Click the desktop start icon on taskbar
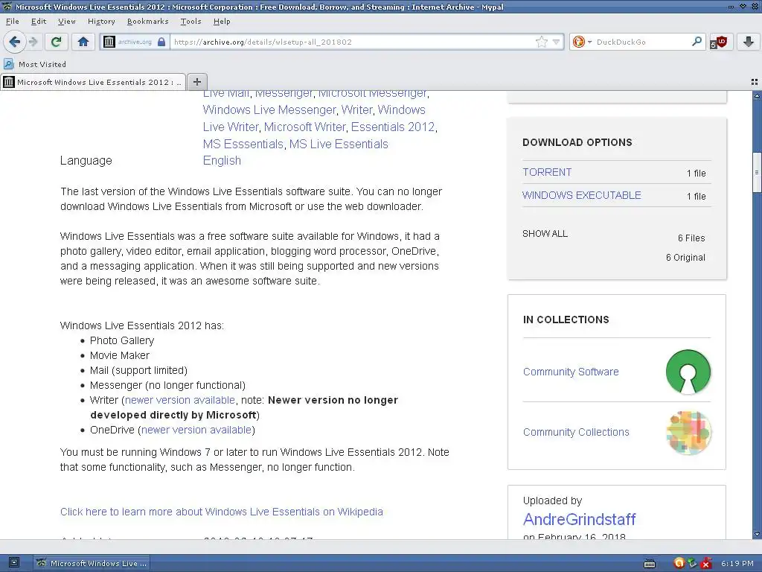Image resolution: width=762 pixels, height=572 pixels. [x=13, y=563]
